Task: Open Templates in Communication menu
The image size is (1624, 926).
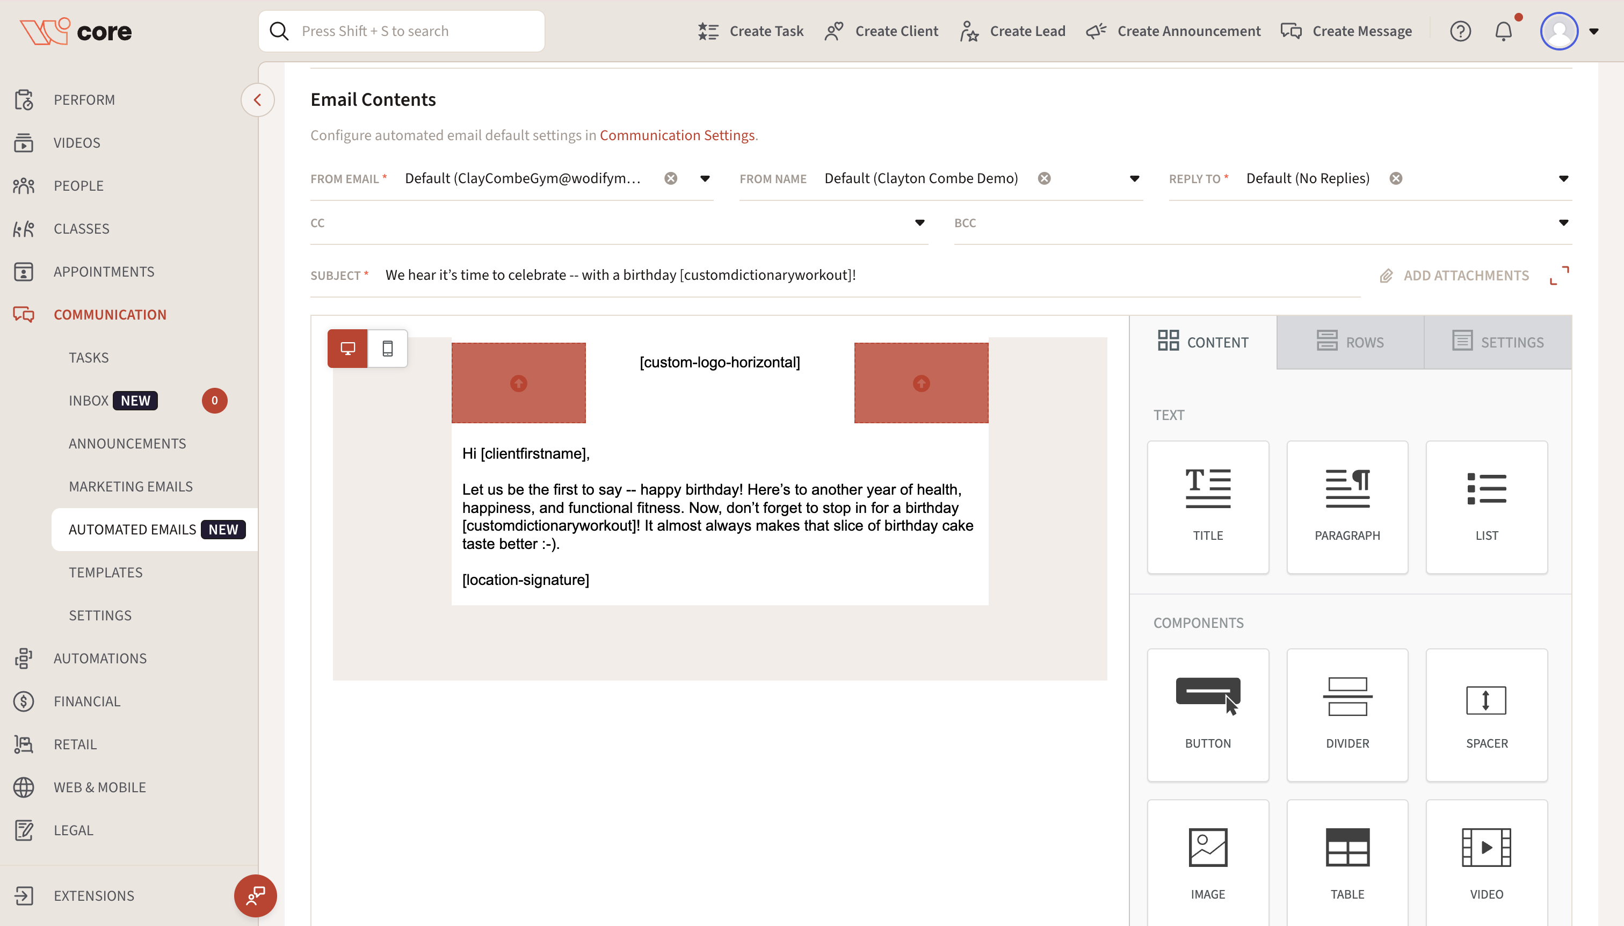Action: tap(106, 571)
